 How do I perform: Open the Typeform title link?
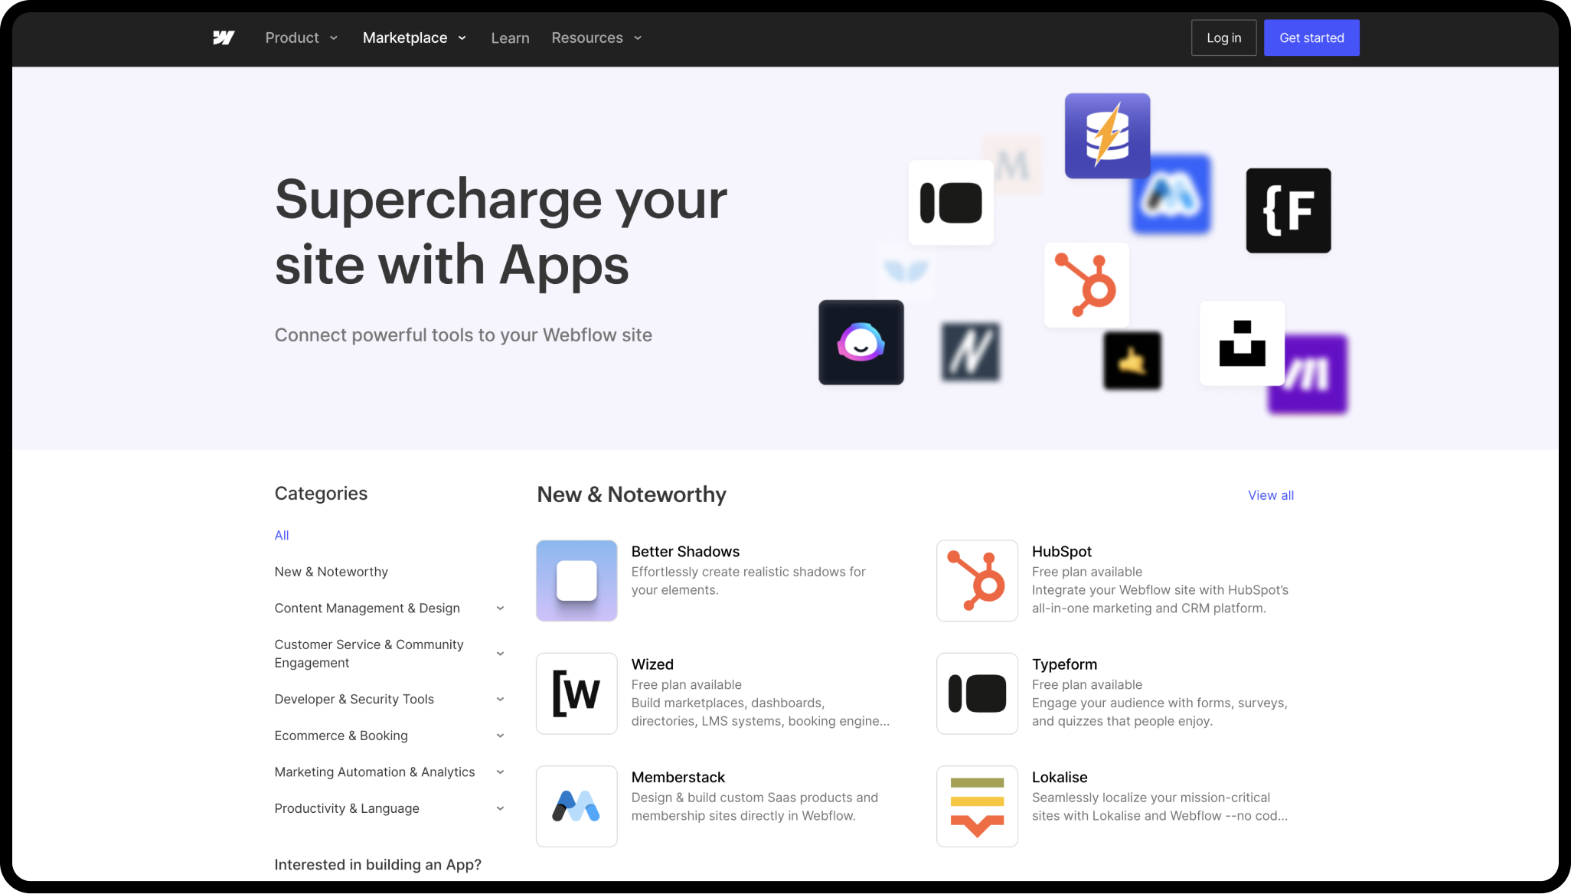coord(1064,664)
